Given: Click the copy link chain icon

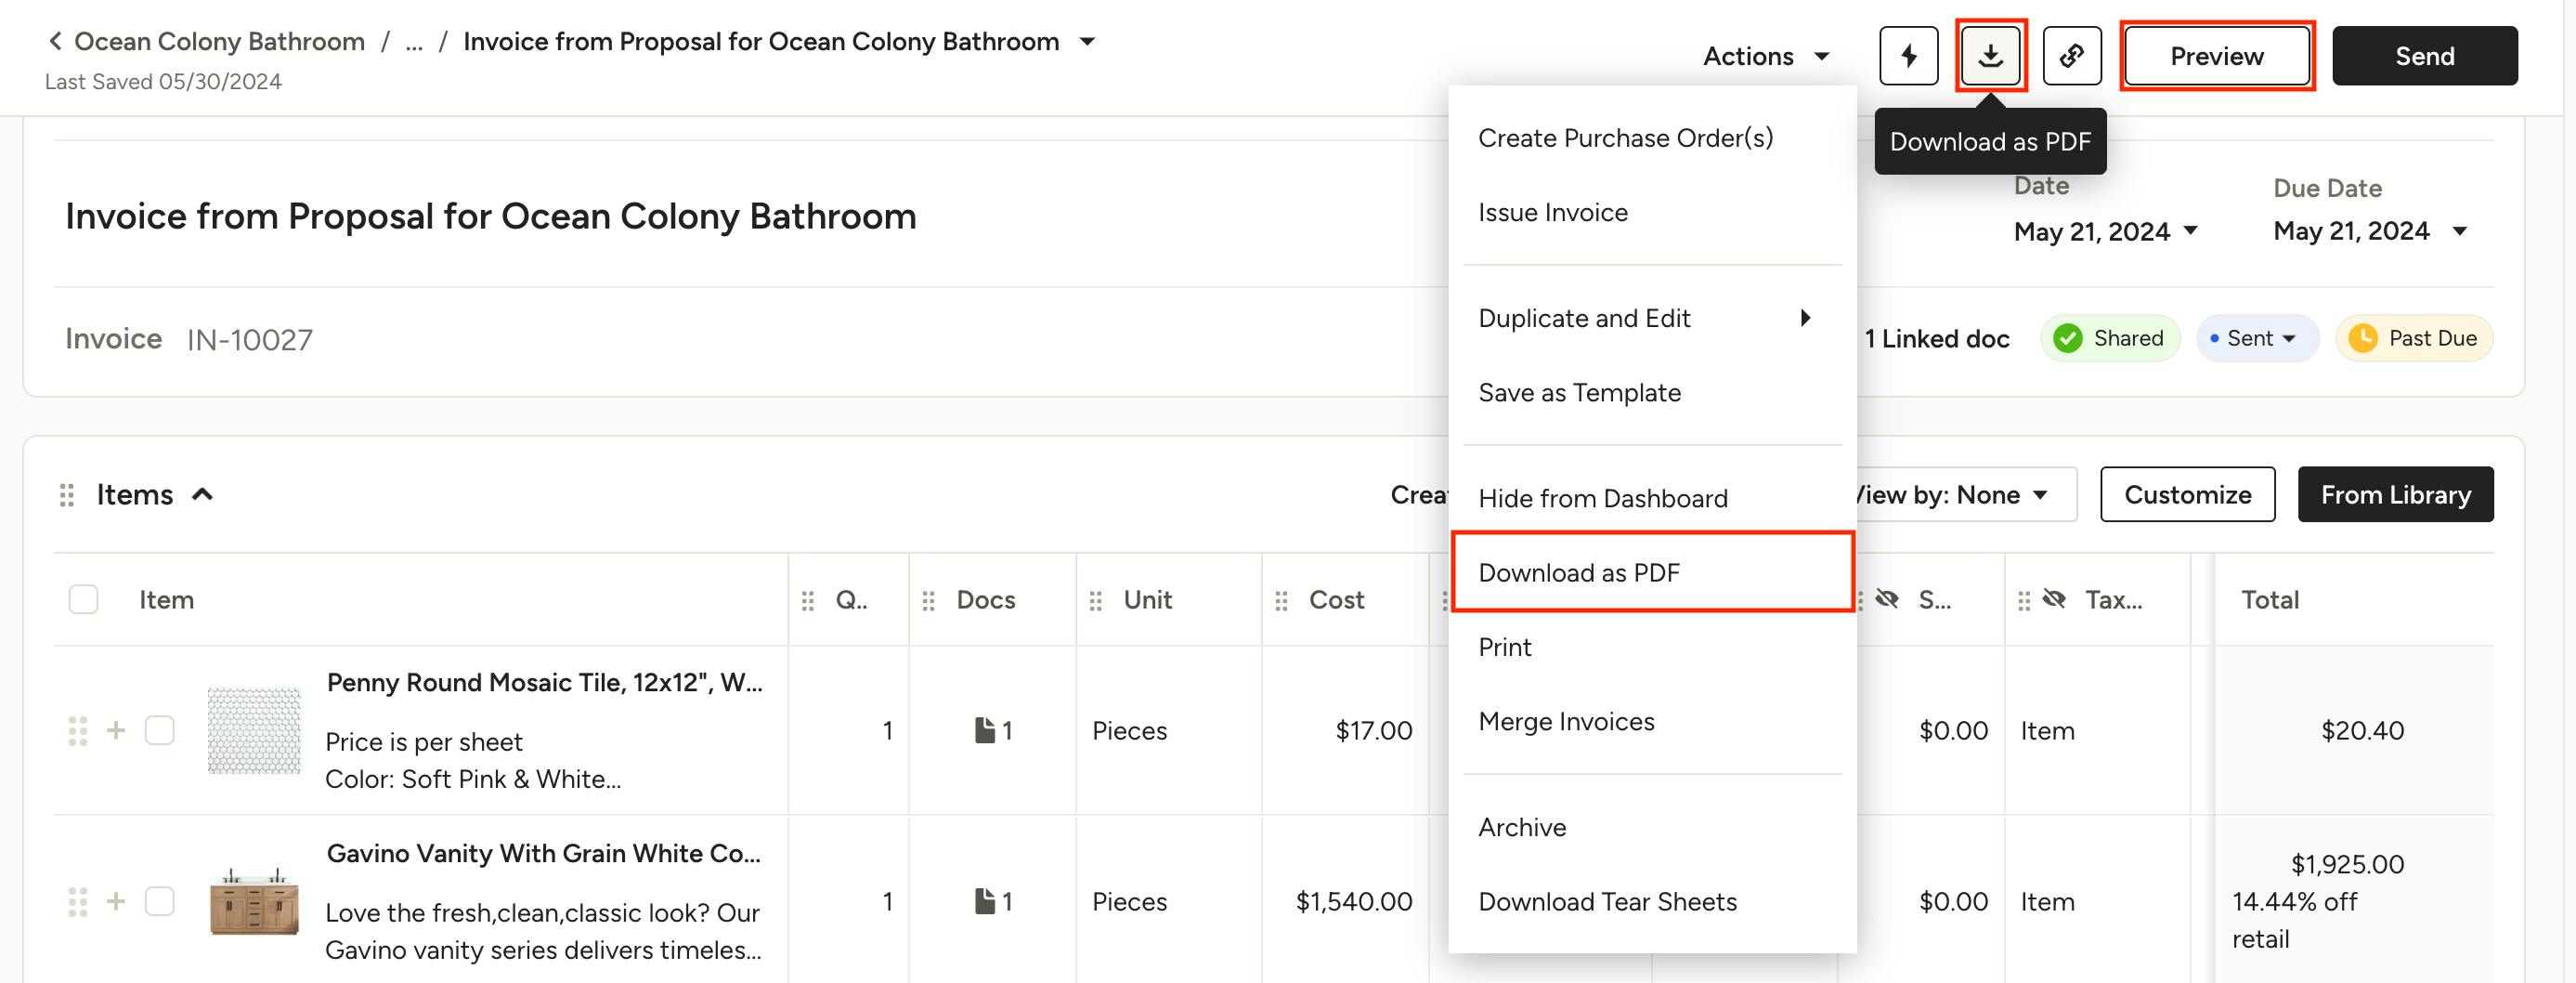Looking at the screenshot, I should (2071, 56).
